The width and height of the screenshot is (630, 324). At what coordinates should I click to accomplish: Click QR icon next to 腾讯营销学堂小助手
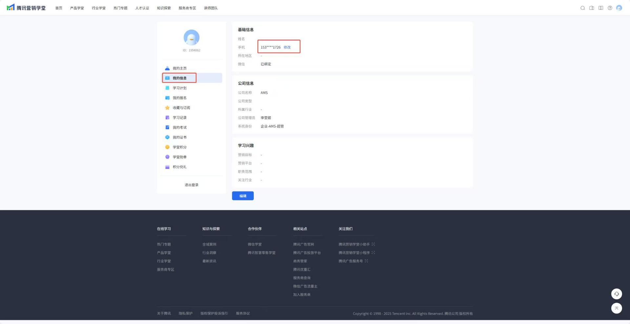pos(373,244)
